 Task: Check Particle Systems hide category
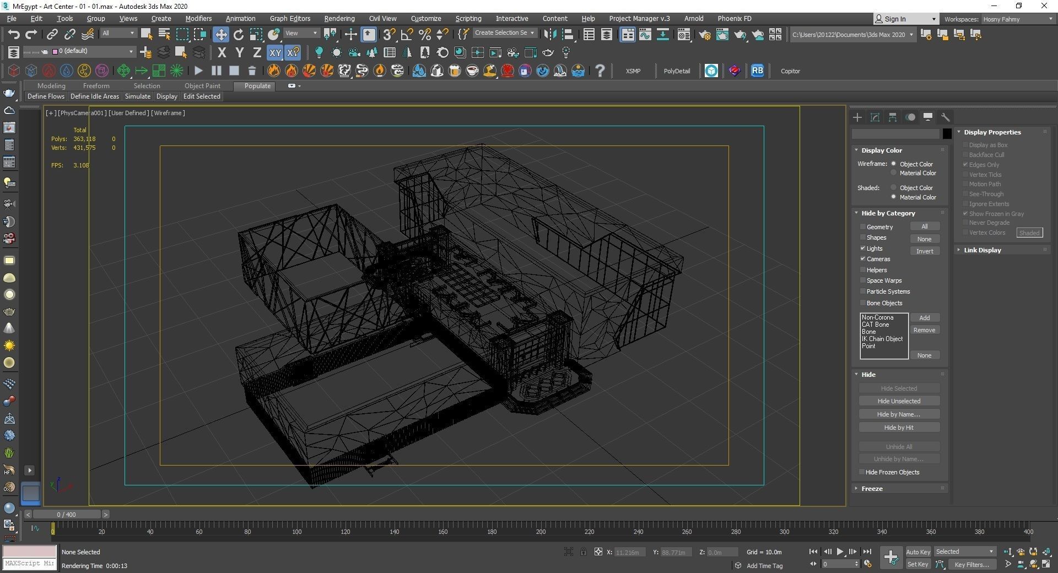[863, 291]
